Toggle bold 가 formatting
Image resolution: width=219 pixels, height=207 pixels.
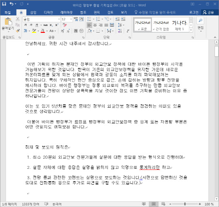tap(26, 25)
